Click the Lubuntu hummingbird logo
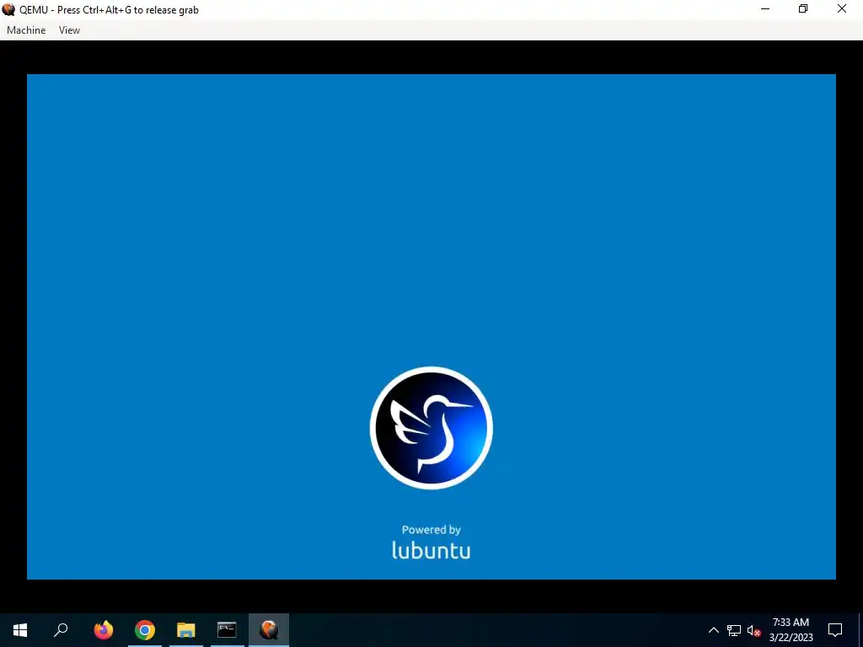 coord(431,428)
